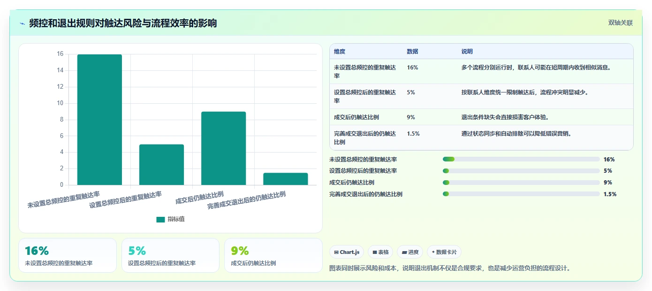The width and height of the screenshot is (652, 291).
Task: Click the title 频控和退出规则对触达风险与流程效率的影响
Action: coord(123,23)
